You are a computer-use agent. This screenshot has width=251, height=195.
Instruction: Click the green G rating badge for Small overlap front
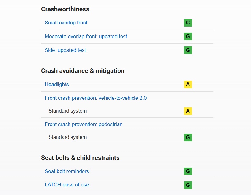(x=188, y=23)
